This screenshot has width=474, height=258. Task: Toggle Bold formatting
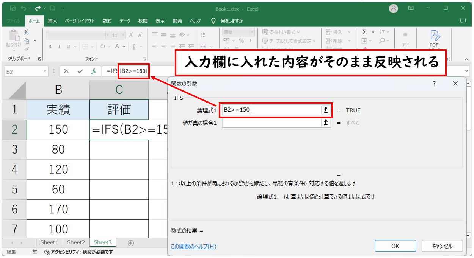pos(50,47)
